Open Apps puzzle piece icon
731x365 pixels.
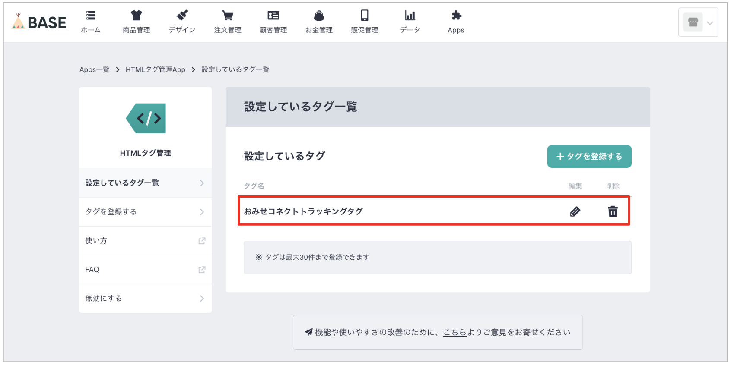(456, 16)
